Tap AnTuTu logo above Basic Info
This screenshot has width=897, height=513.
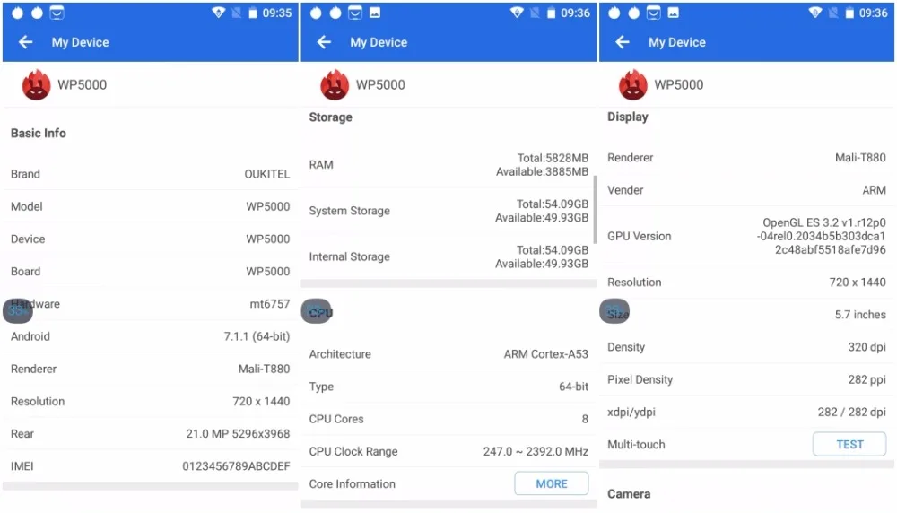coord(36,84)
